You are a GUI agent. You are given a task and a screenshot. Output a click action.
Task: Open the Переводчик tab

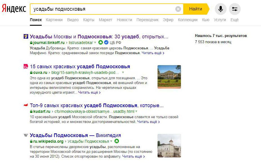(x=147, y=20)
